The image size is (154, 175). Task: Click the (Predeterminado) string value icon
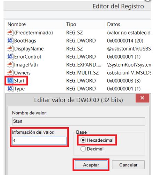coord(10,33)
